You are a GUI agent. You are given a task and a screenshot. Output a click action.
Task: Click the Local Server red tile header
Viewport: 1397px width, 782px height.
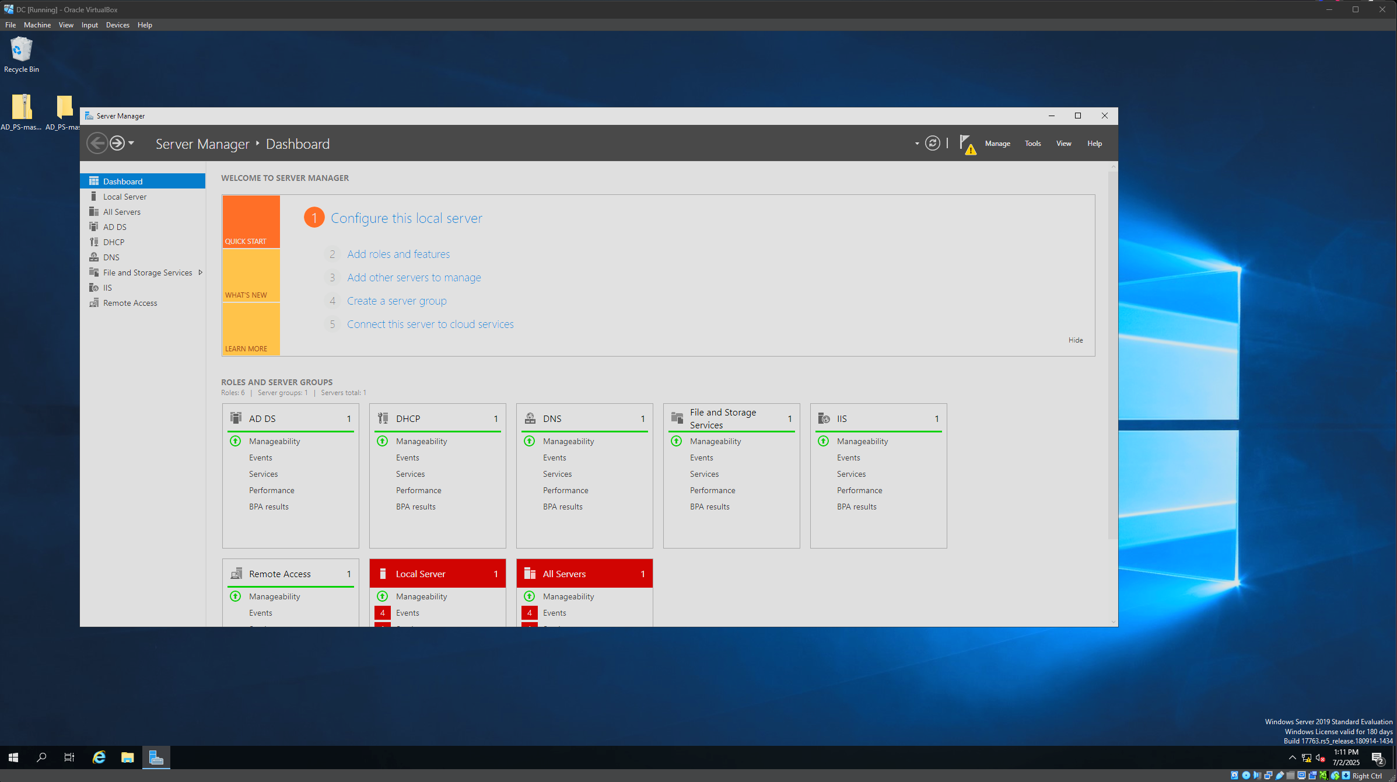pyautogui.click(x=437, y=574)
